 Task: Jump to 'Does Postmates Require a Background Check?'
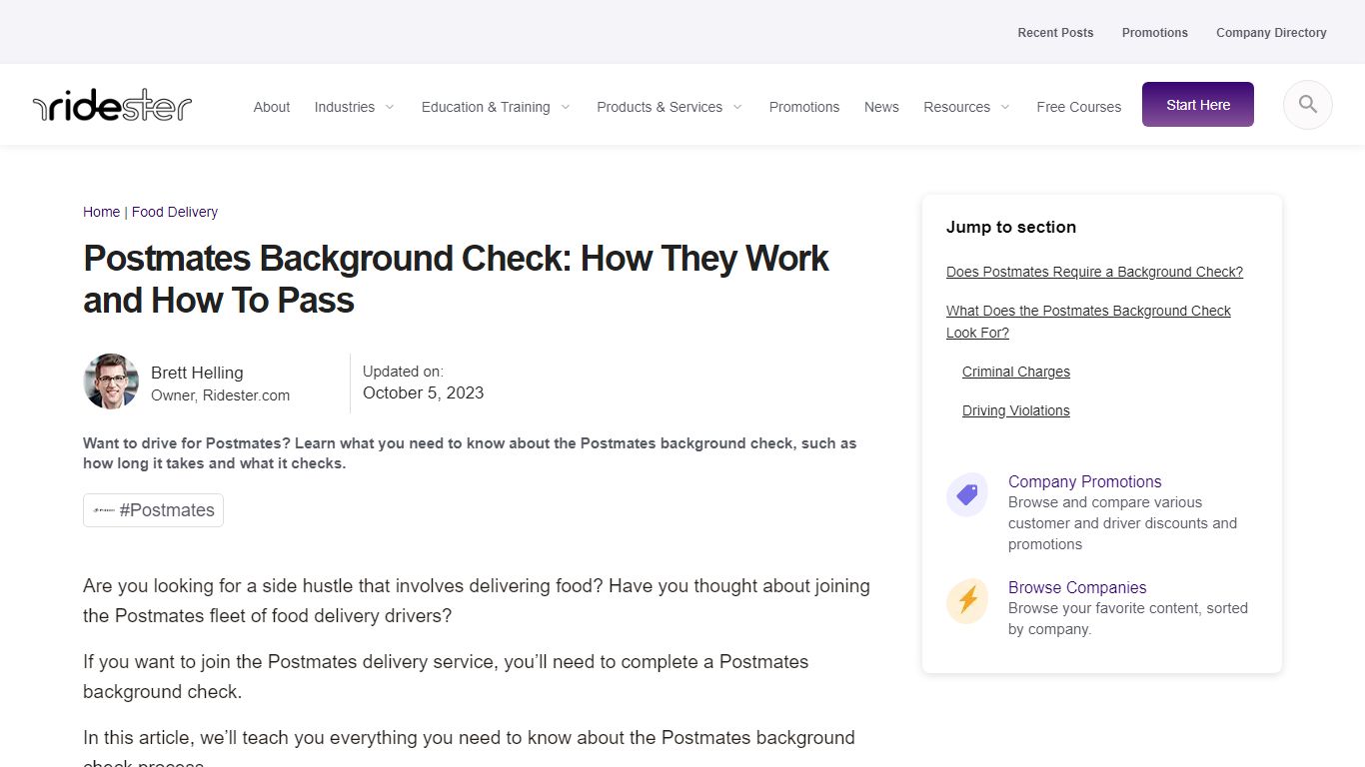[x=1094, y=272]
